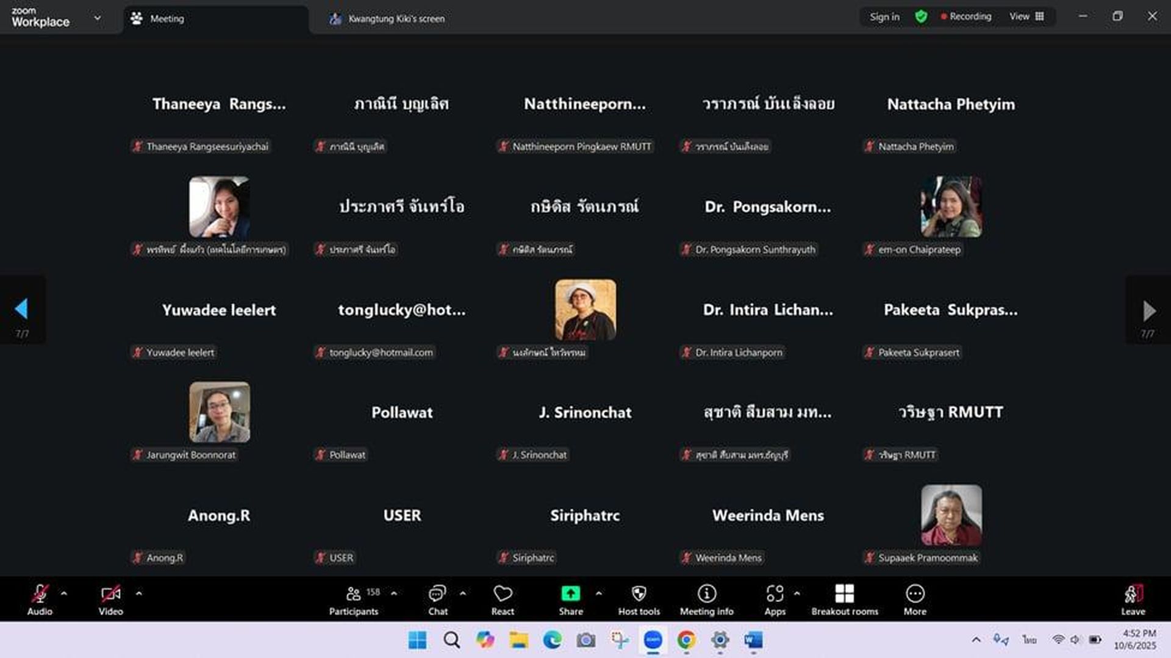Turn on camera with Video button
Screen dimensions: 1171x658
[110, 599]
